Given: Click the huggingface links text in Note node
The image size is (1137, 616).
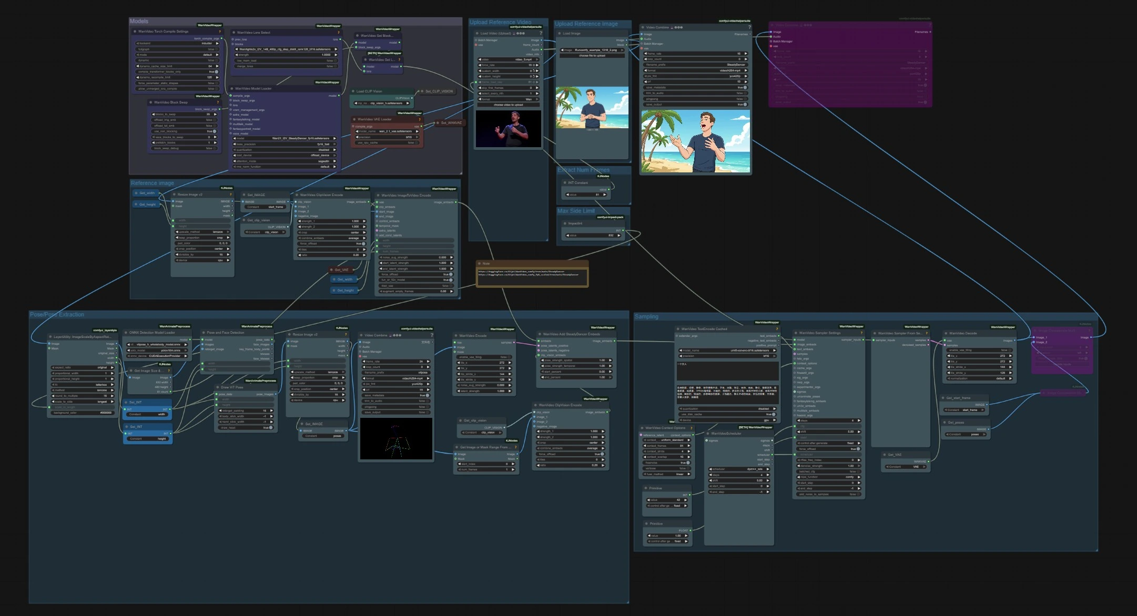Looking at the screenshot, I should click(528, 274).
